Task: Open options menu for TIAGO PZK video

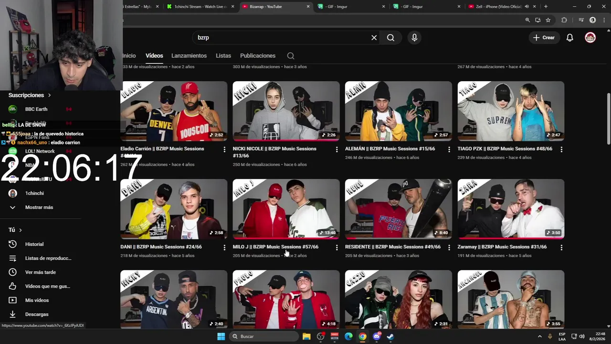Action: [x=561, y=150]
